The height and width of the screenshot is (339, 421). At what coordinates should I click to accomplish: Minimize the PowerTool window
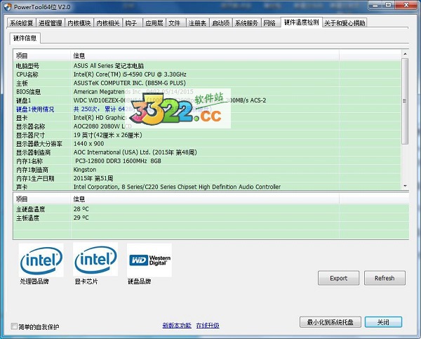375,5
